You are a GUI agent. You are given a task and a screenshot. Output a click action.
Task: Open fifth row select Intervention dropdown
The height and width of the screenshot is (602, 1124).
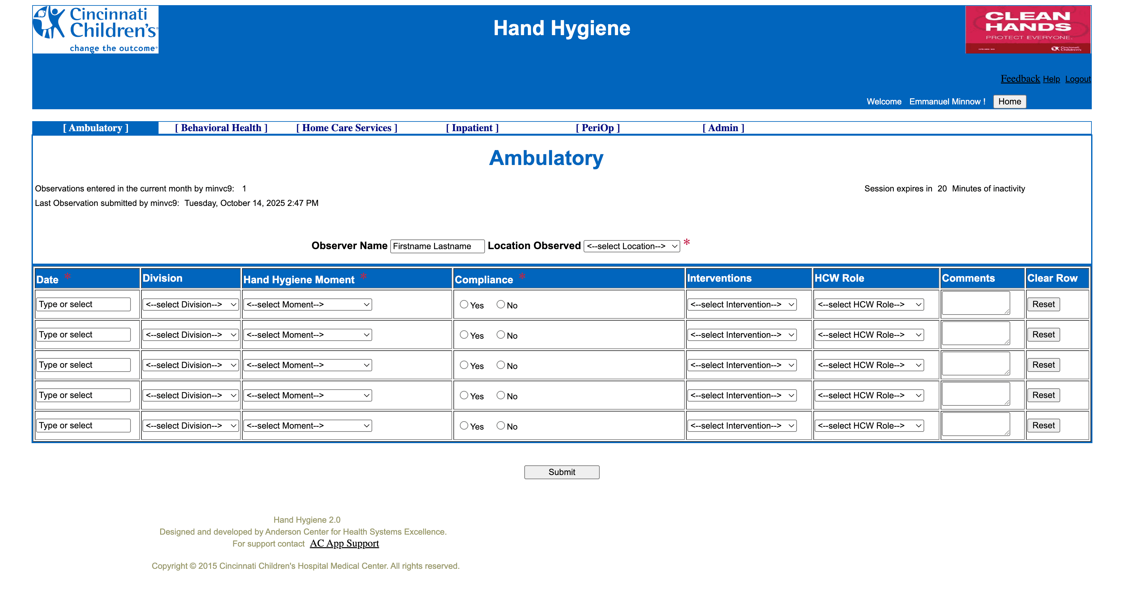[742, 426]
